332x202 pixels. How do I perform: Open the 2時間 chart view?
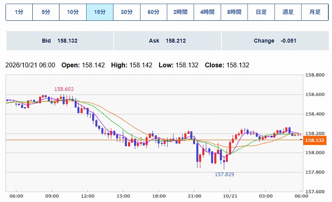[x=180, y=12]
